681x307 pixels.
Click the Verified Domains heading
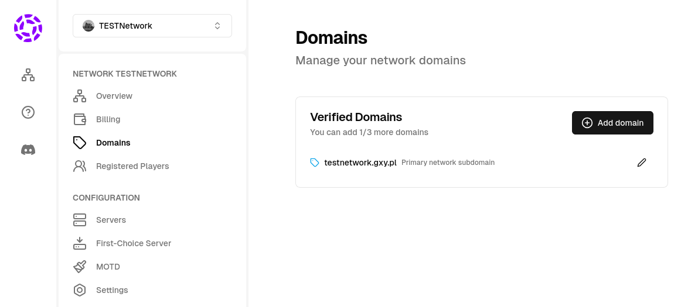(x=356, y=117)
